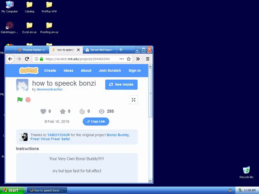Expand the toolbar overflow chevron
Viewport: 259px width, 194px height.
tap(138, 59)
